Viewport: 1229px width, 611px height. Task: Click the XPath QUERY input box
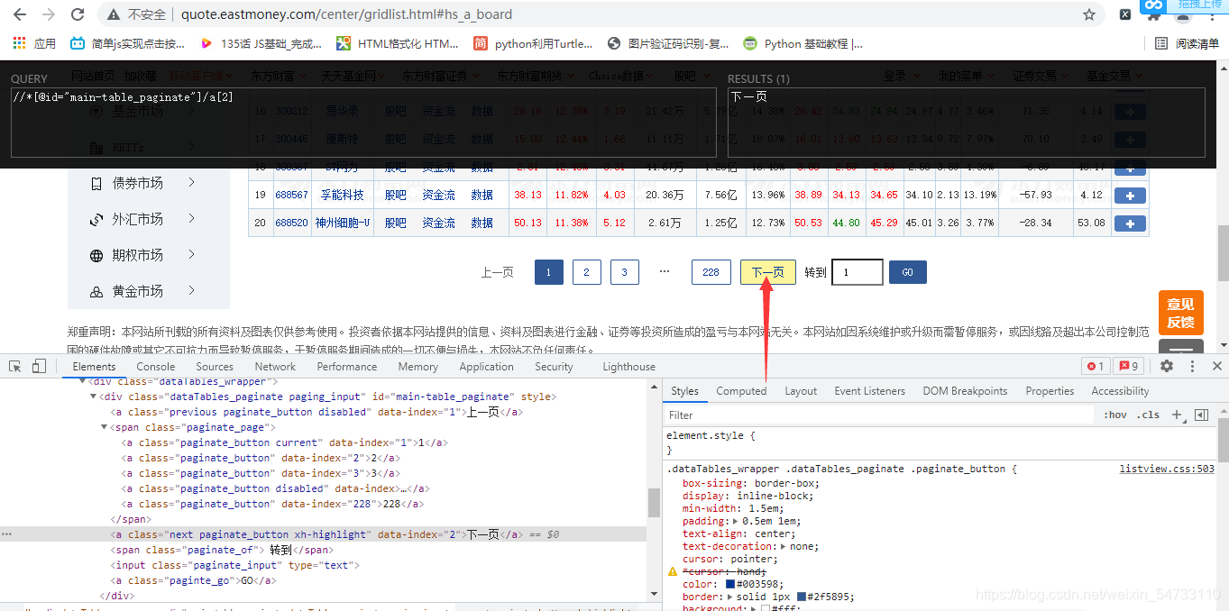(363, 123)
